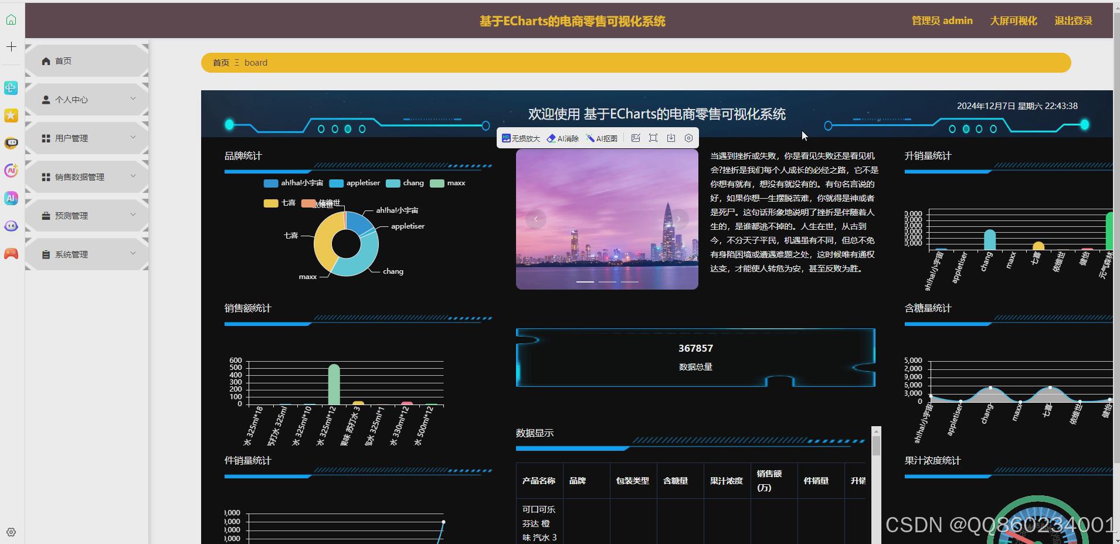Image resolution: width=1120 pixels, height=544 pixels.
Task: Open the yellow star favorites icon
Action: (x=11, y=115)
